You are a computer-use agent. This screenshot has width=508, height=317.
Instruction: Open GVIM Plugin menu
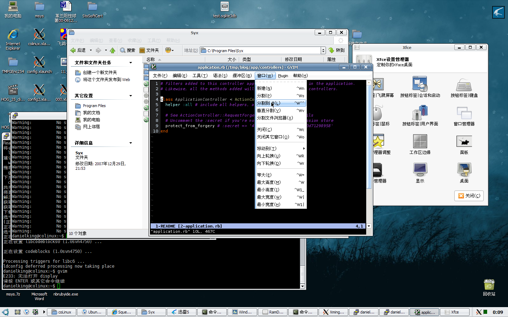coord(283,76)
